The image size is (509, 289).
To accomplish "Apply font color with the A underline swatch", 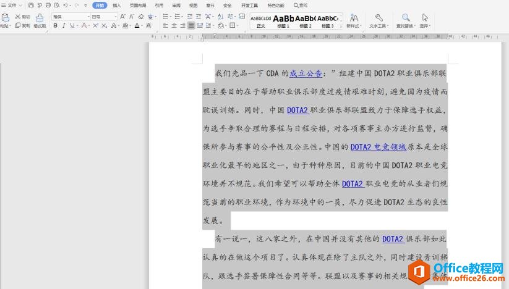I will [137, 25].
